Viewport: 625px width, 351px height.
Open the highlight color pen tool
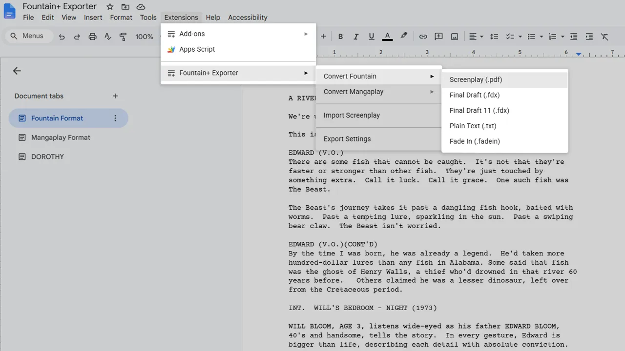tap(404, 36)
